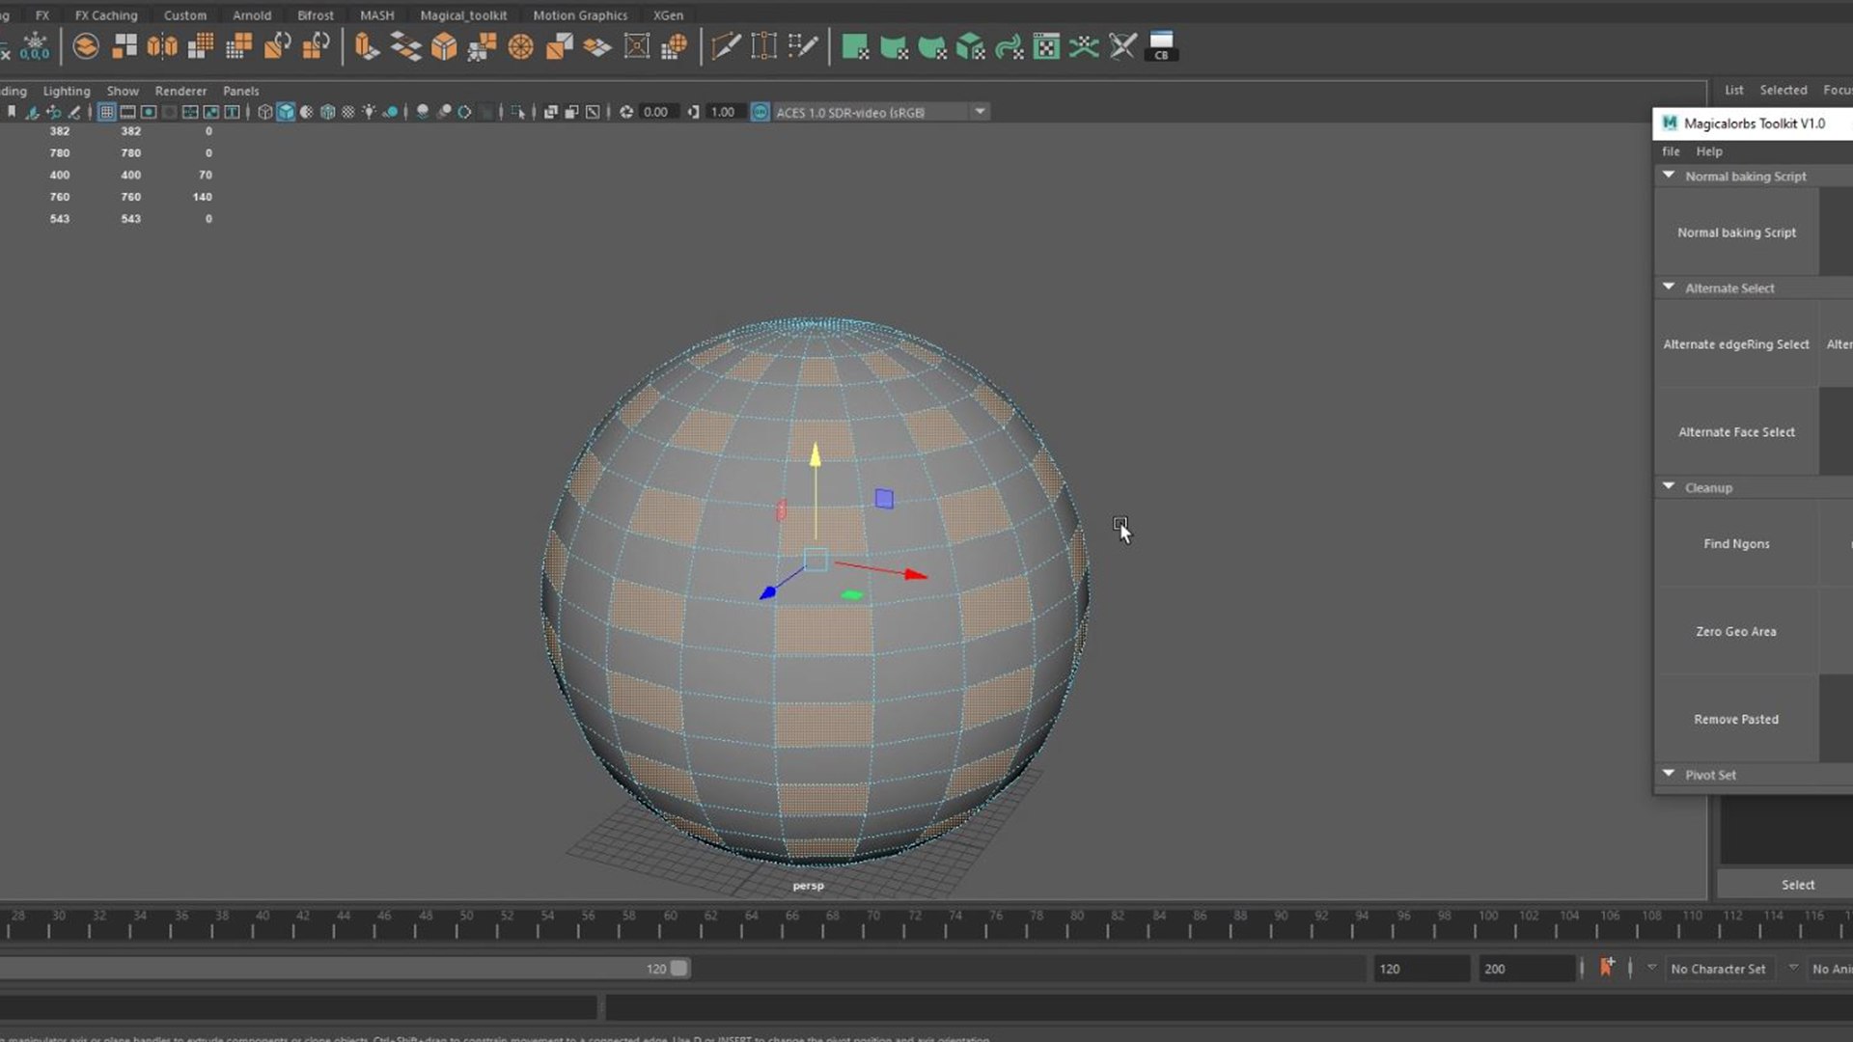Click the freeze 0,0,0 shelf icon

(35, 45)
